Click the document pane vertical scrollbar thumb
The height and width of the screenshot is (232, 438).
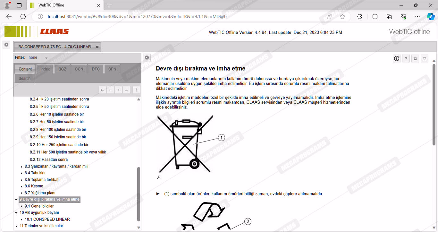click(x=434, y=104)
